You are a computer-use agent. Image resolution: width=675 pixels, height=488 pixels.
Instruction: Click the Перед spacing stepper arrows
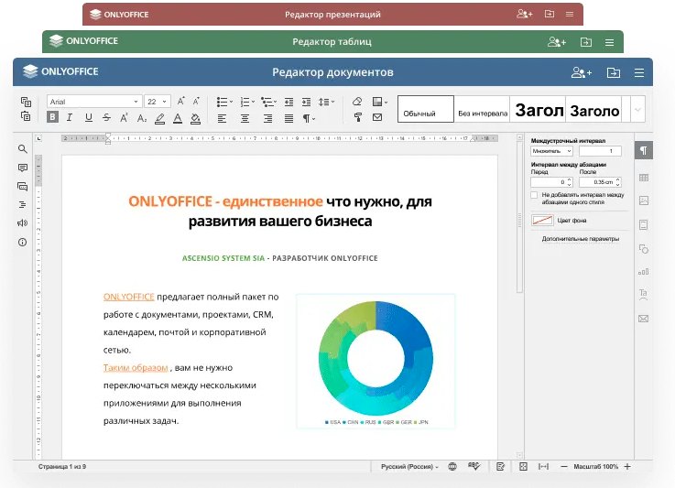(x=569, y=182)
